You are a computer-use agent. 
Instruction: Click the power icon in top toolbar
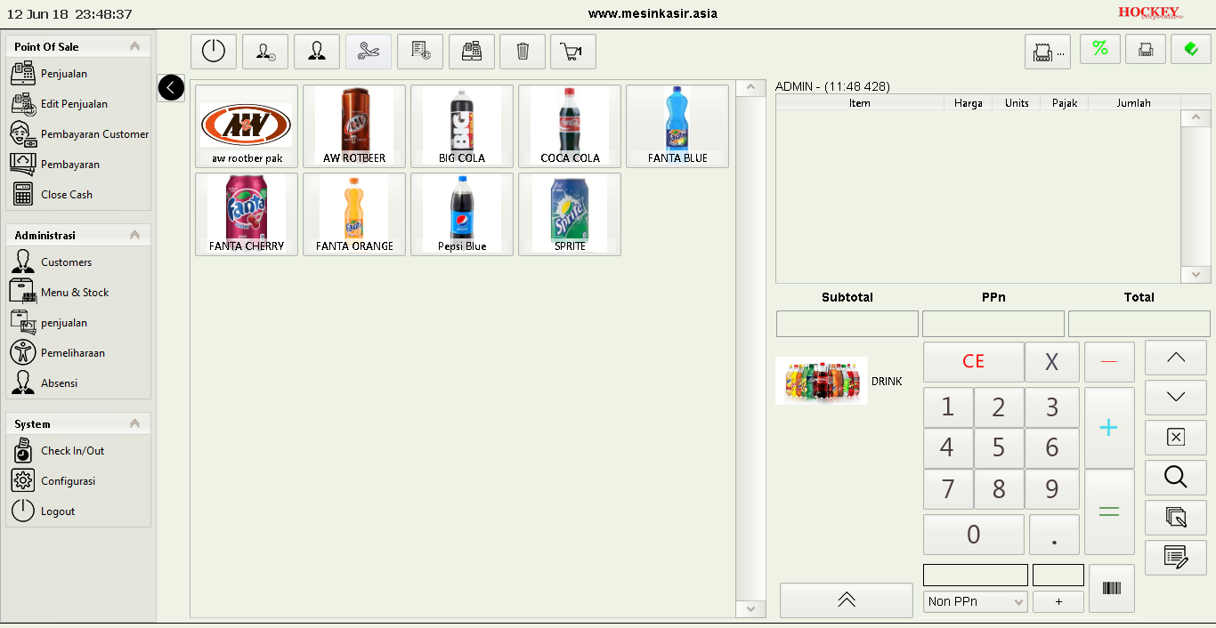pos(214,52)
